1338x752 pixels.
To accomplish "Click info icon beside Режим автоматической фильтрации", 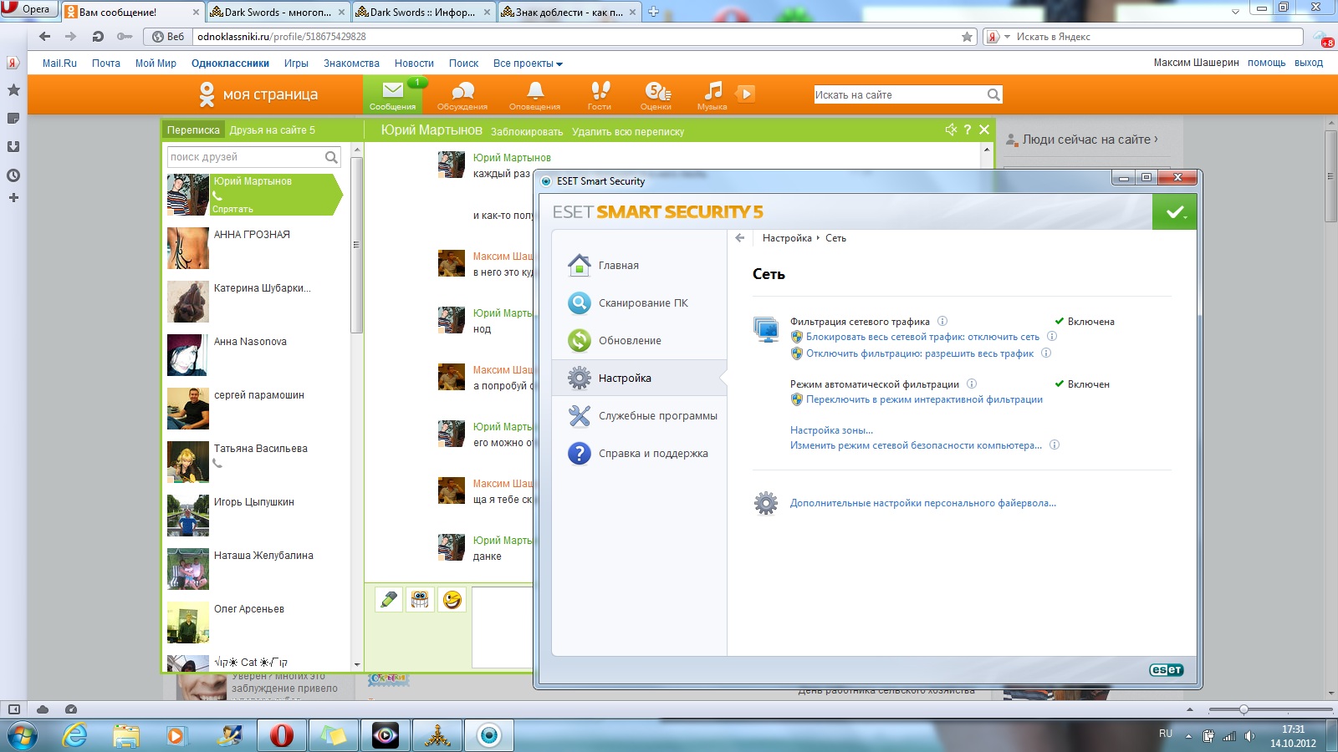I will point(972,384).
